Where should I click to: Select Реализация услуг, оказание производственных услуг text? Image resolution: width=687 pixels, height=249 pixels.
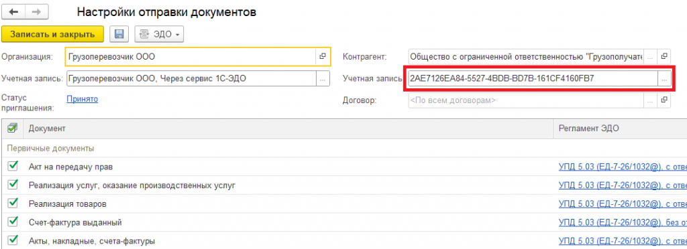pyautogui.click(x=132, y=185)
